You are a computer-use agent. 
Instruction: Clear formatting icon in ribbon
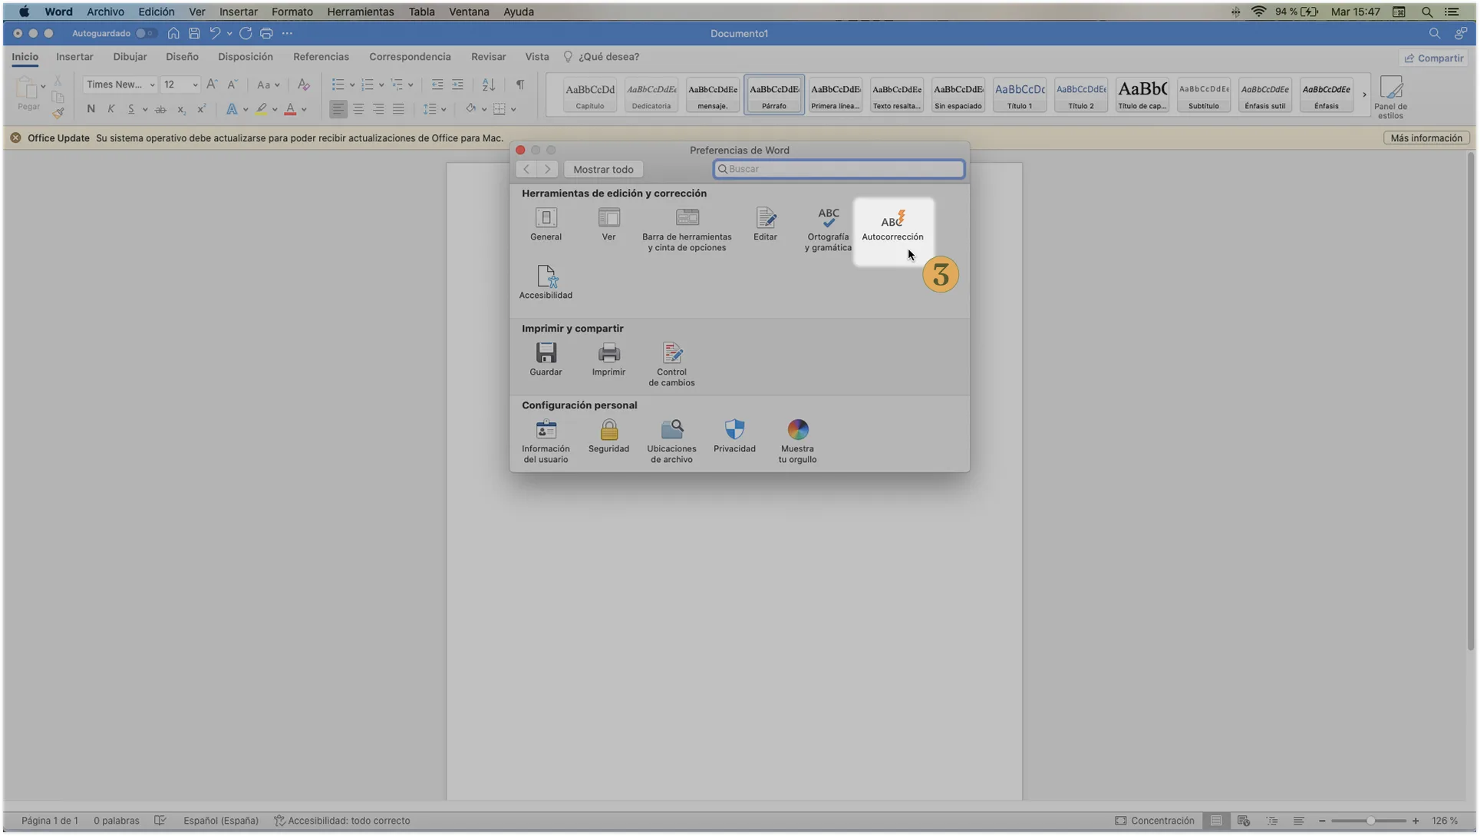tap(304, 84)
